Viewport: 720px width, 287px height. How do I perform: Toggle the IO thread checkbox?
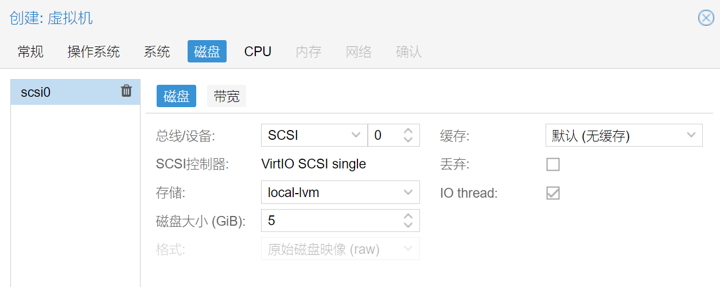coord(553,193)
